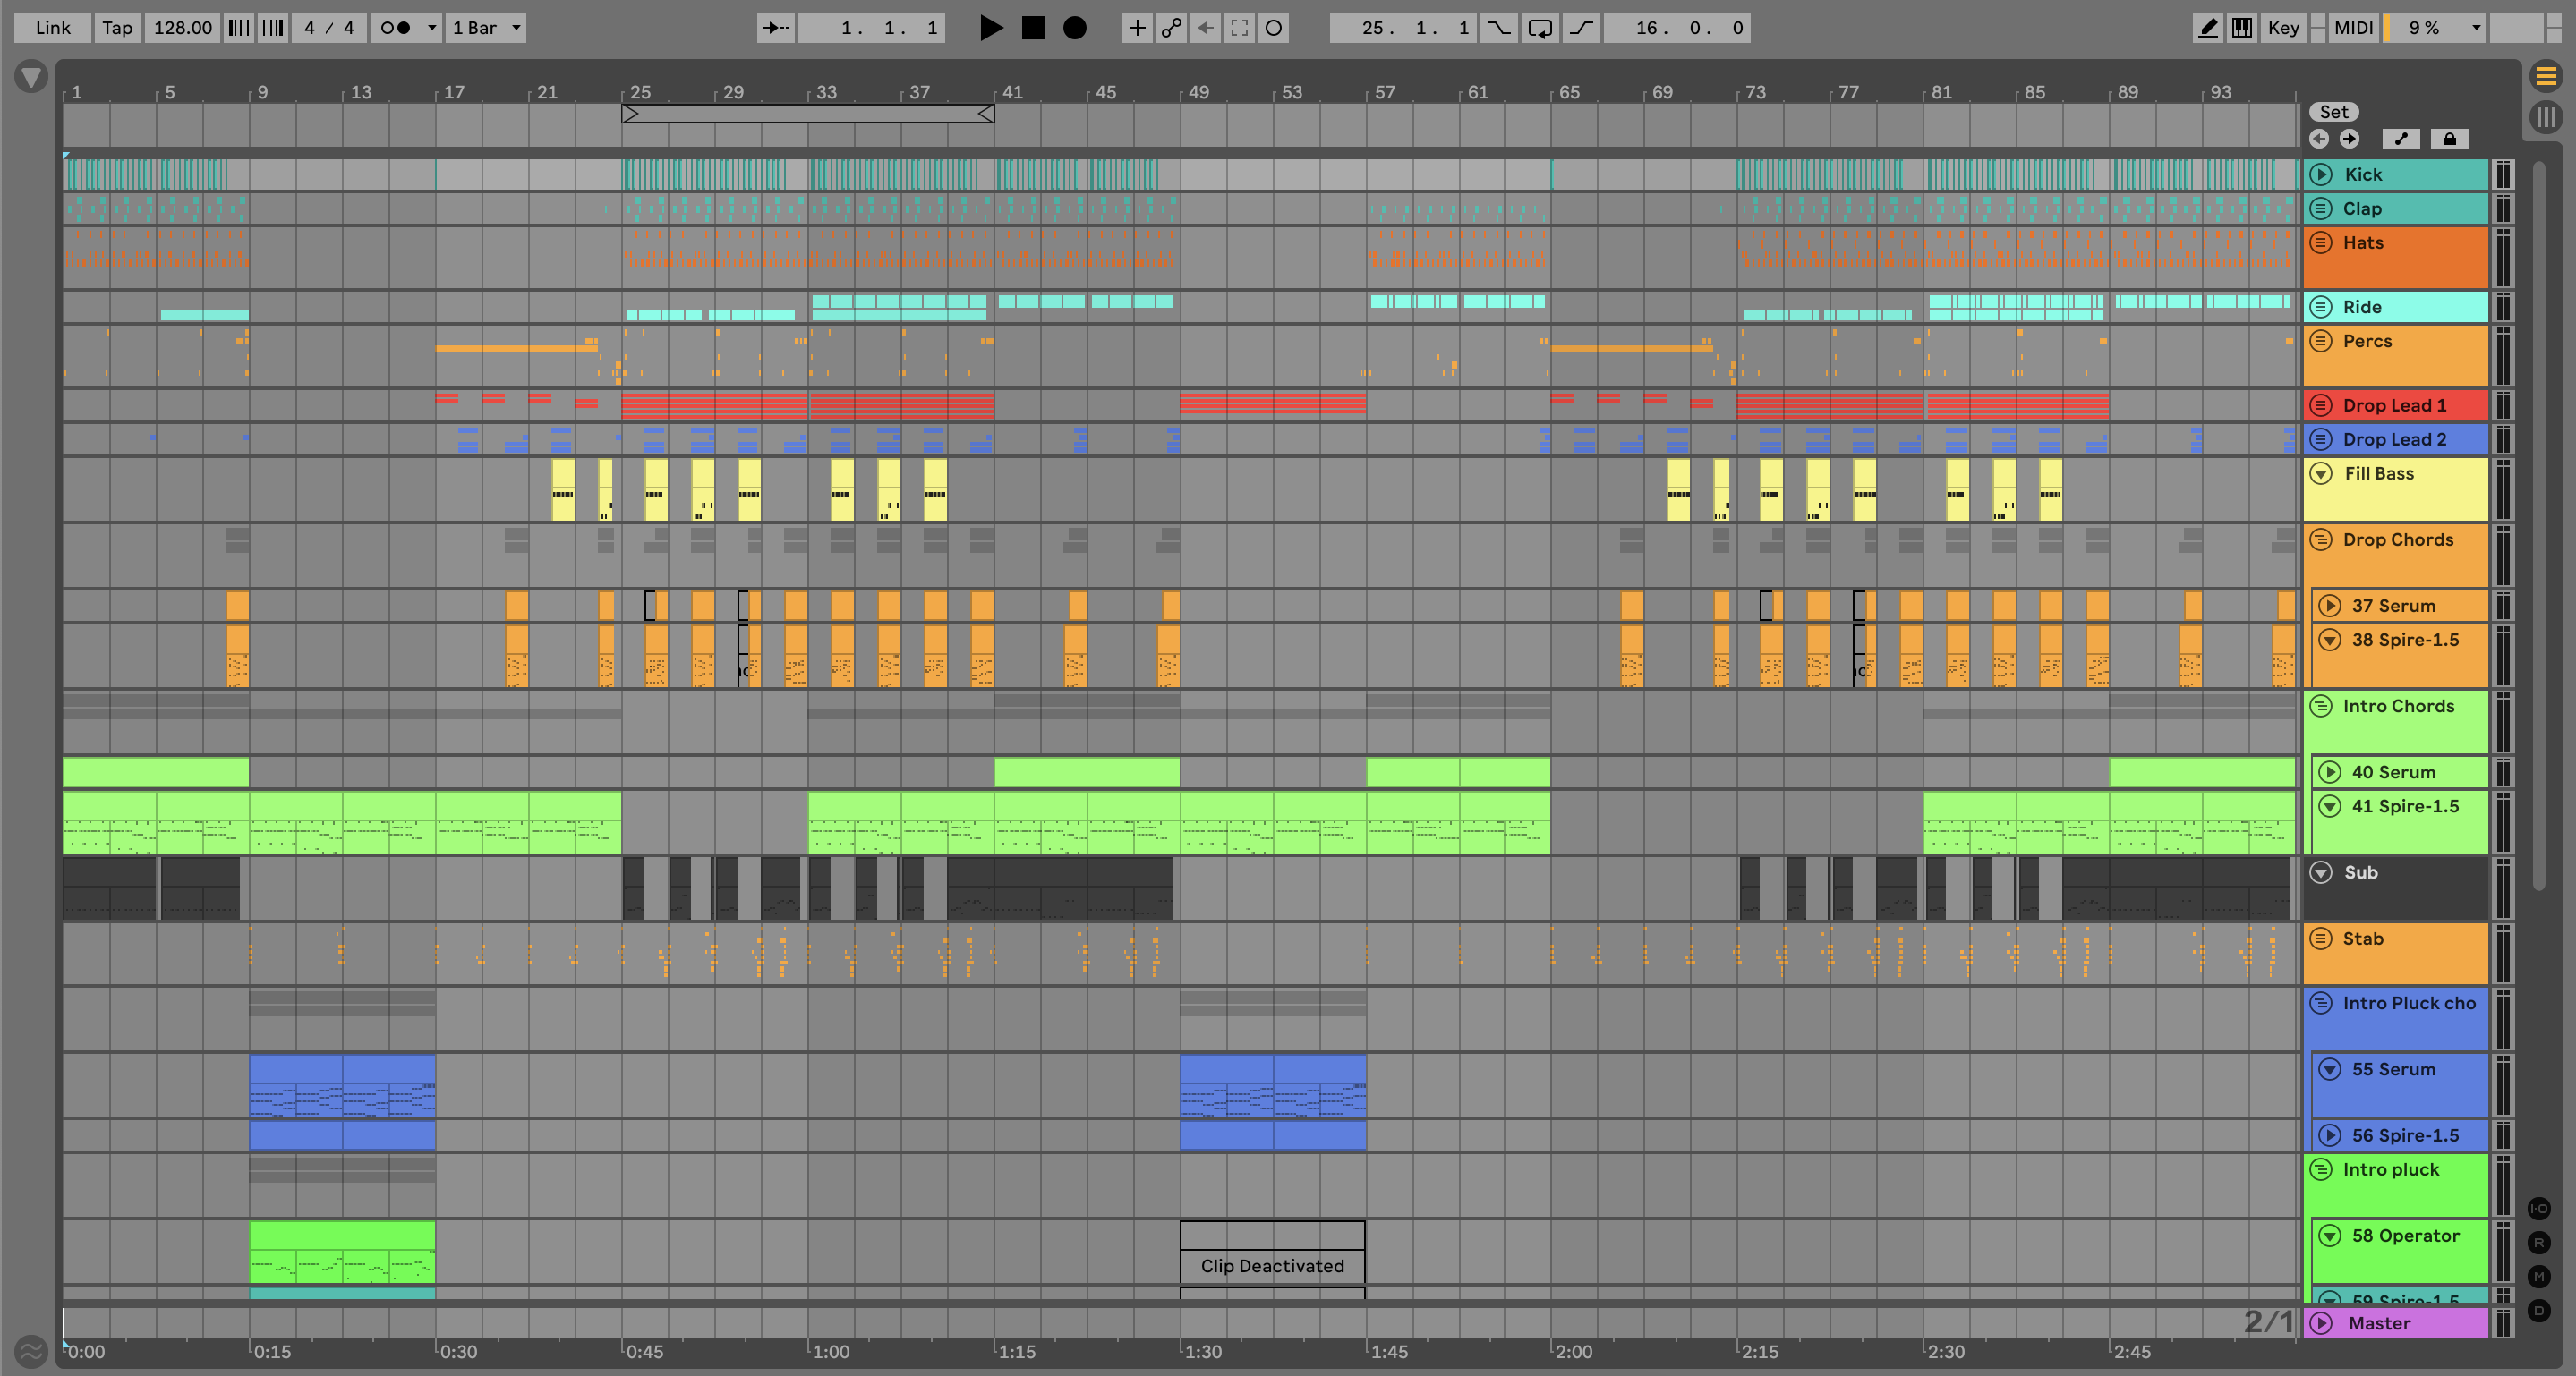
Task: Open the 9 % CPU load dropdown
Action: click(x=2435, y=28)
